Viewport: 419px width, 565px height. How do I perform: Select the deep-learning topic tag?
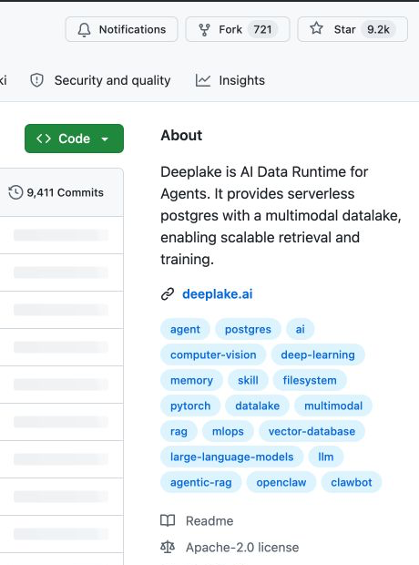[x=318, y=354]
